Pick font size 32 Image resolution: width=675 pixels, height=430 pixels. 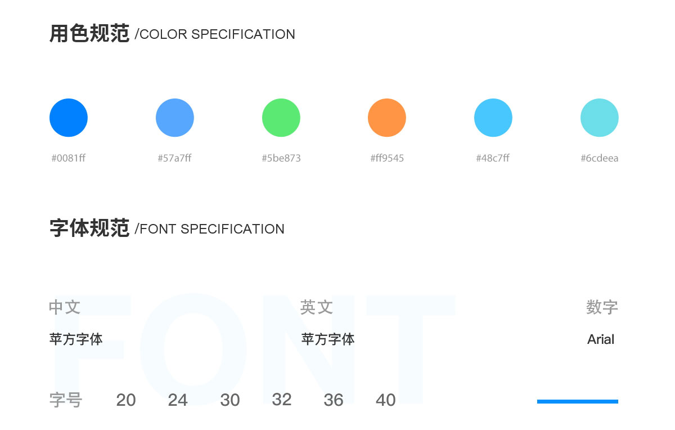coord(282,400)
